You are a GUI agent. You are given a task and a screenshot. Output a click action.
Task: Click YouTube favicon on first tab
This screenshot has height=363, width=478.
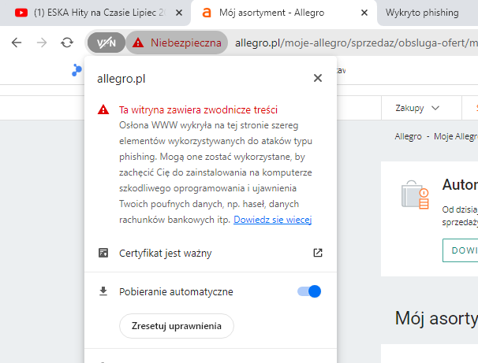point(21,13)
